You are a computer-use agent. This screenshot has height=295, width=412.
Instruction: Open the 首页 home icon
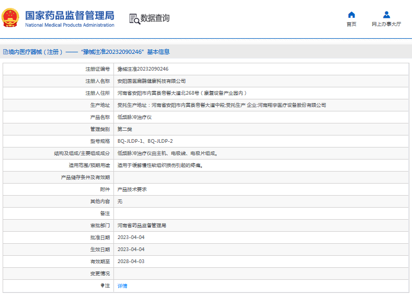[351, 15]
